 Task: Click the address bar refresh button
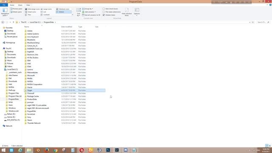(253, 22)
